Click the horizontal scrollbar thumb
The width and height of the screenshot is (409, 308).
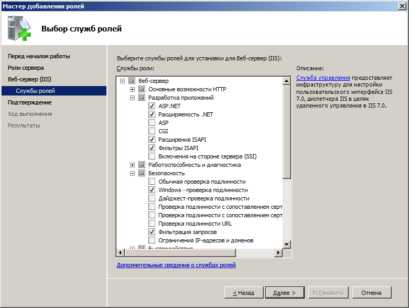point(180,253)
